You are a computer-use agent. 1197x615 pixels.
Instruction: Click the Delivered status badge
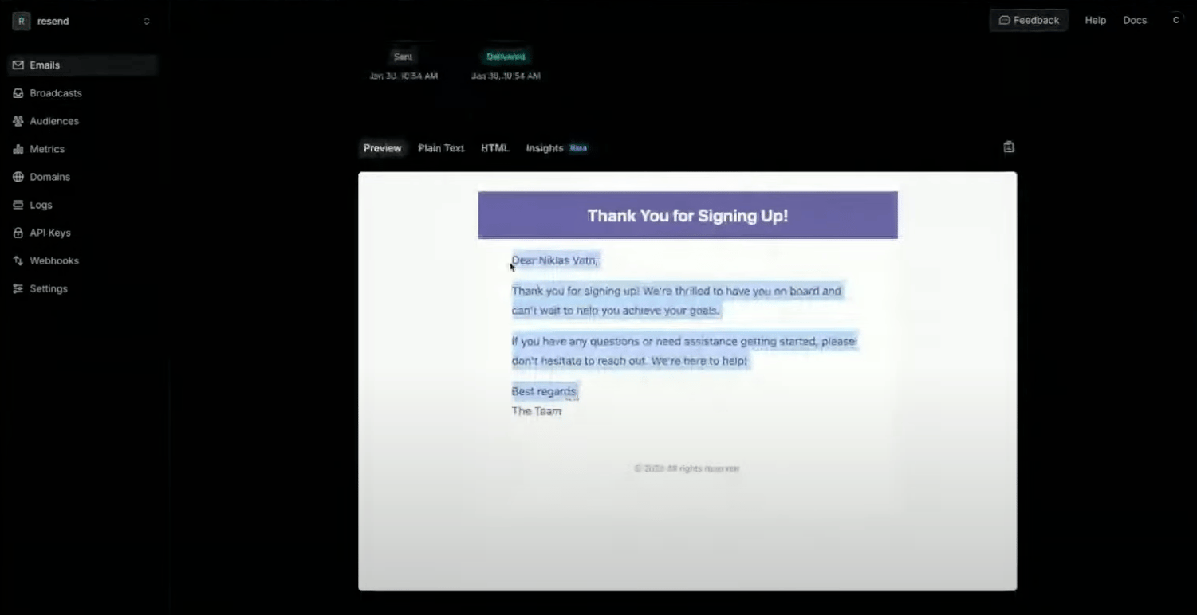click(506, 57)
